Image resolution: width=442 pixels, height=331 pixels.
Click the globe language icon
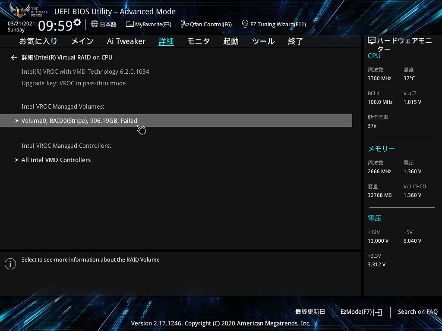(95, 24)
